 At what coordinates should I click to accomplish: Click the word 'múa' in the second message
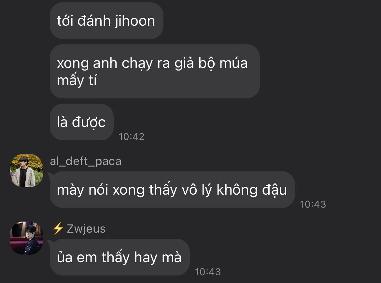point(233,63)
